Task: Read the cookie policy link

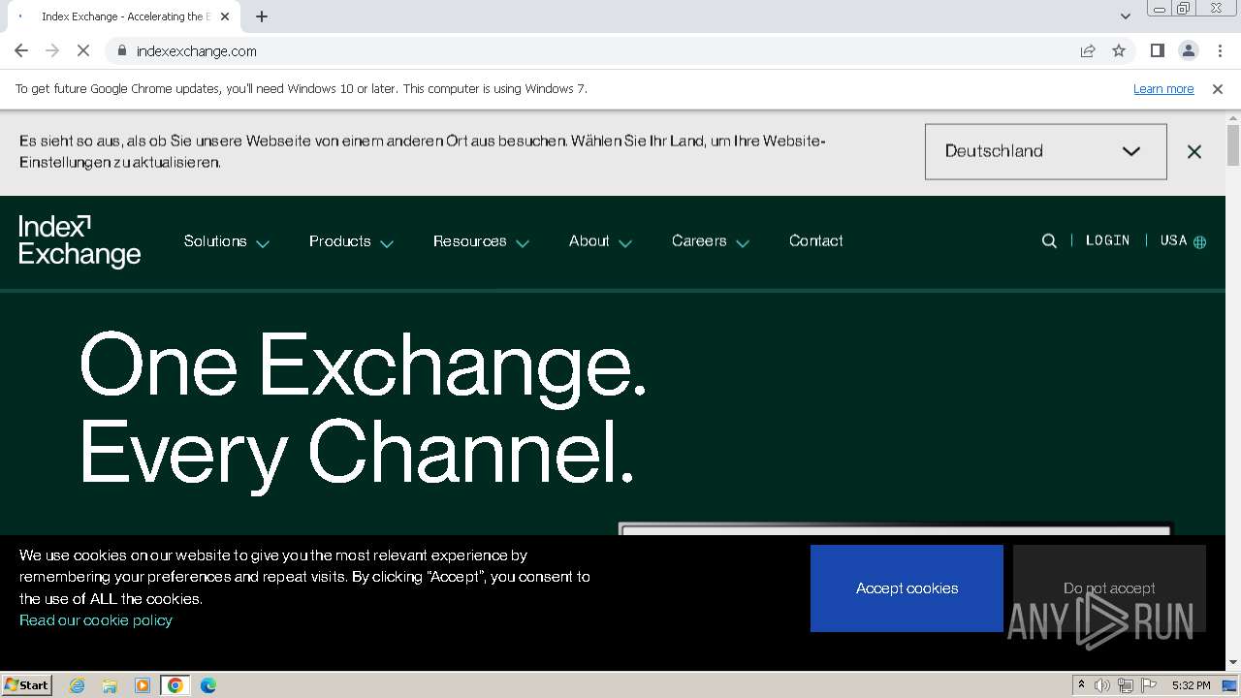Action: coord(96,620)
